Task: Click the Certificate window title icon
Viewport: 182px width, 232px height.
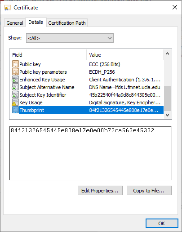Action: (8, 8)
